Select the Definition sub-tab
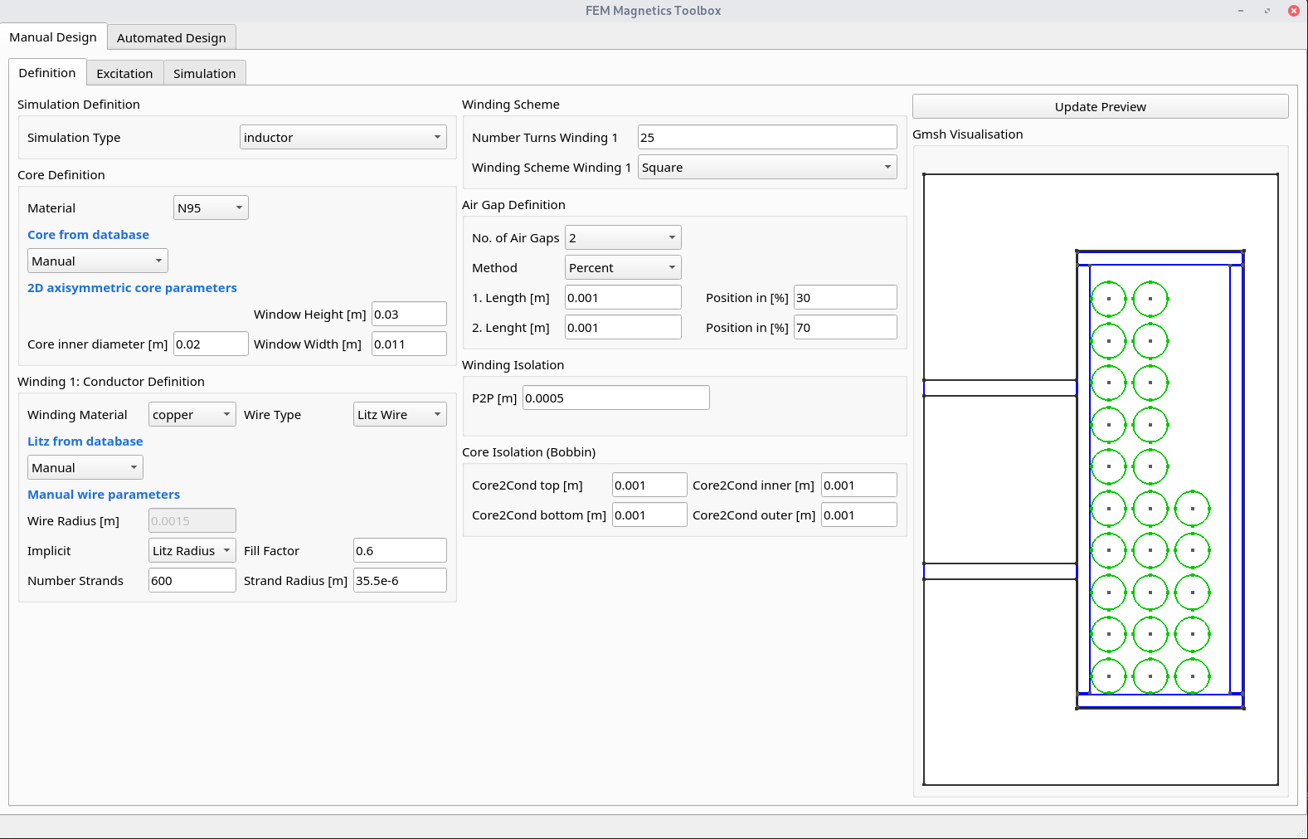This screenshot has height=839, width=1308. (47, 72)
